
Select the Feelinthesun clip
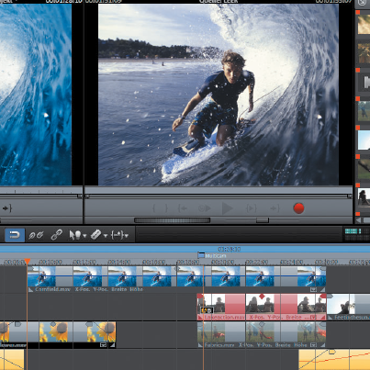point(349,307)
